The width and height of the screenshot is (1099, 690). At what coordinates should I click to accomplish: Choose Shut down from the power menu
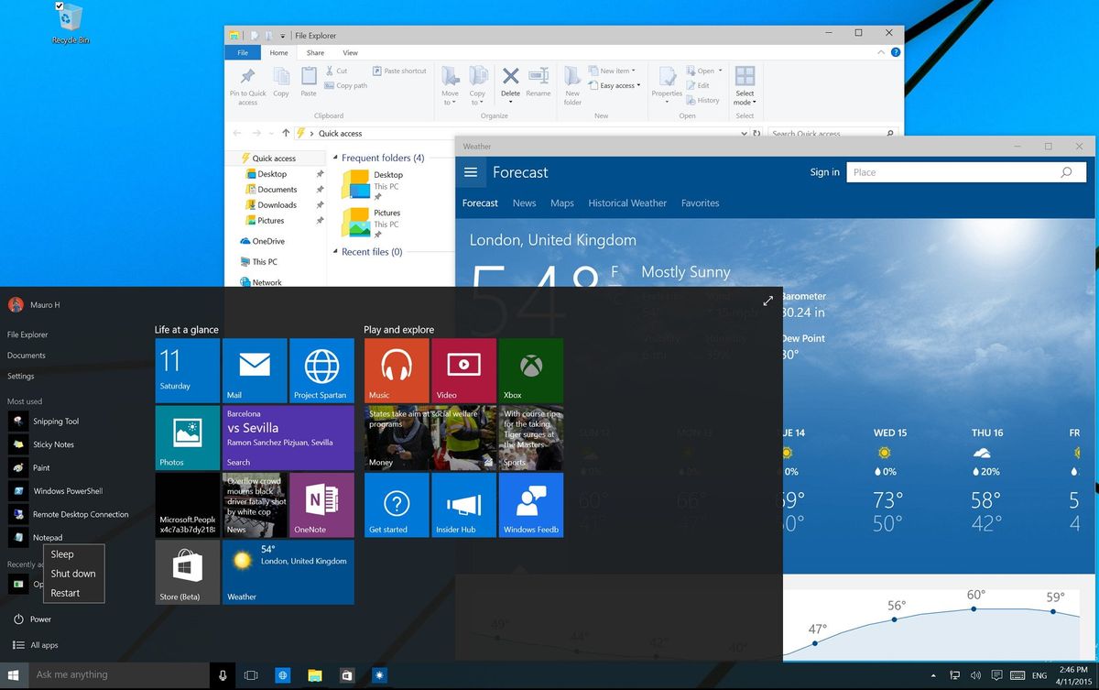(73, 574)
